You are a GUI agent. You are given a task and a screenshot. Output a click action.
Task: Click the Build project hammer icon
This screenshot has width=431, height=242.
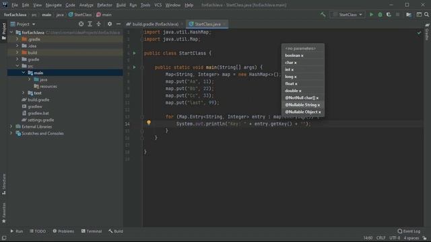click(x=323, y=15)
